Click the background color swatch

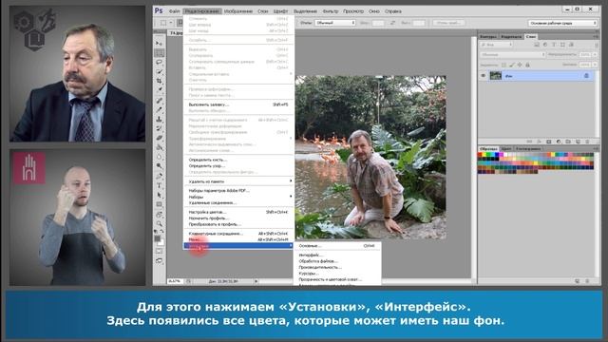pyautogui.click(x=161, y=242)
